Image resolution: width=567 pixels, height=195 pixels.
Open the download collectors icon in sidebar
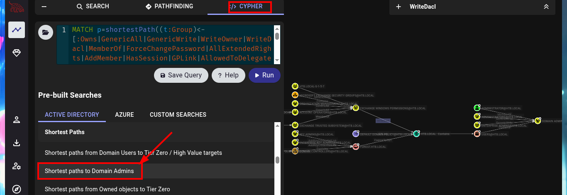(17, 143)
